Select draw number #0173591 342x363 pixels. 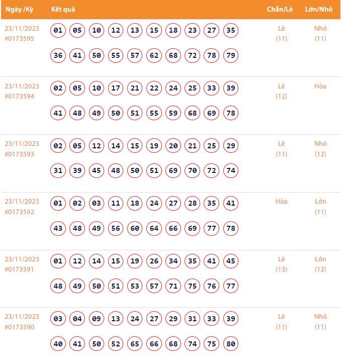click(x=20, y=270)
